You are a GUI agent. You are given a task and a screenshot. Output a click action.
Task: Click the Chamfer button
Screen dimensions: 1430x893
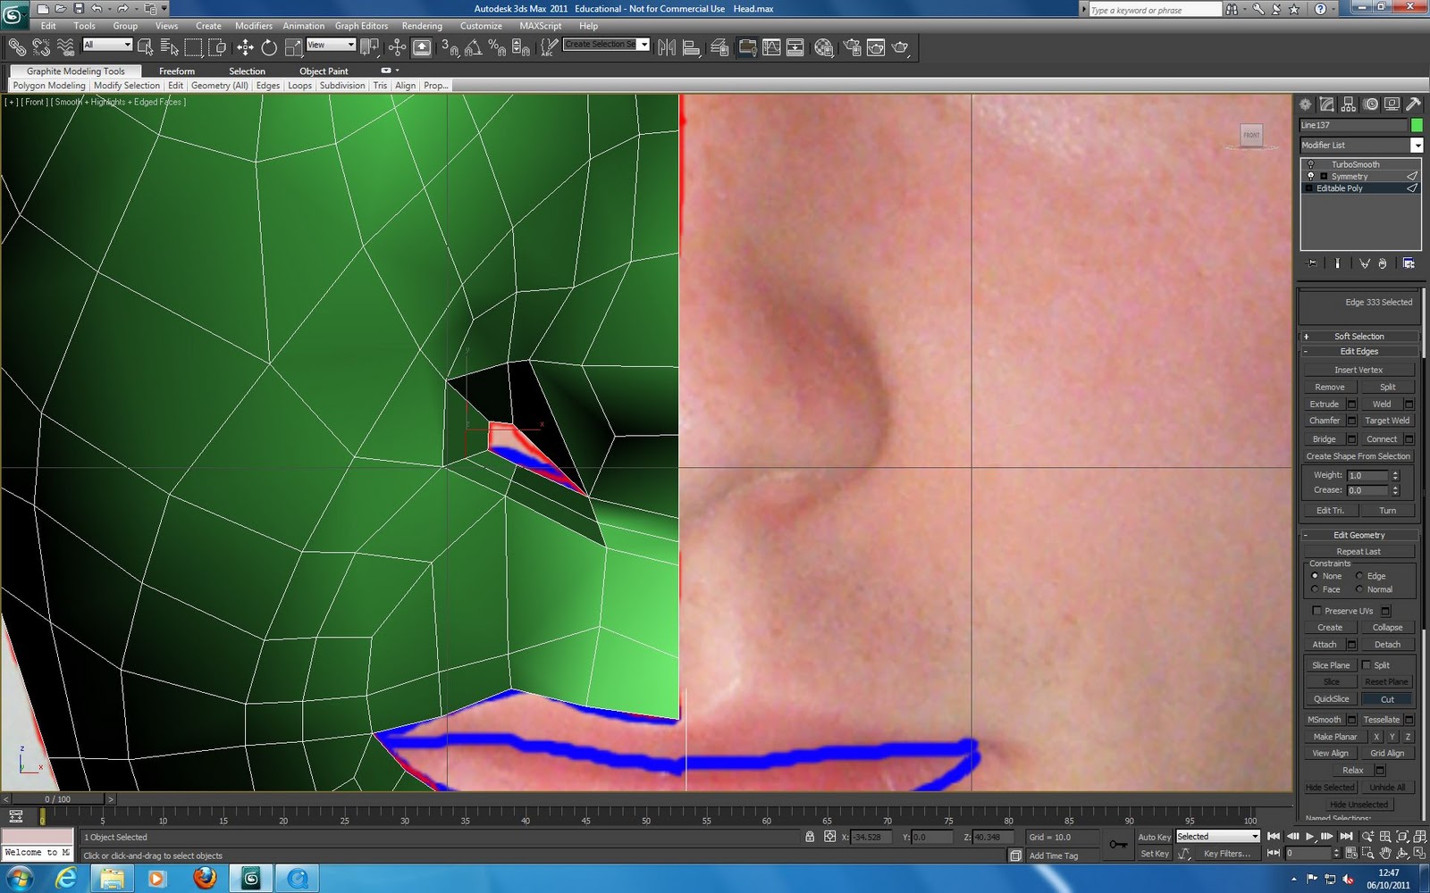[x=1325, y=421]
